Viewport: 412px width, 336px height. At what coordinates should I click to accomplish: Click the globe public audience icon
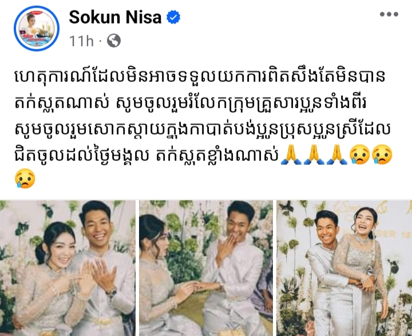tap(114, 41)
